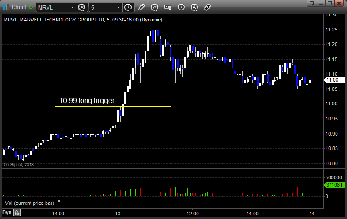Open the time template clock menu
The image size is (347, 219).
pyautogui.click(x=128, y=8)
